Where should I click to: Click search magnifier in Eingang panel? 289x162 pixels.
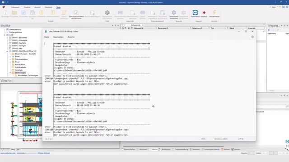point(264,31)
